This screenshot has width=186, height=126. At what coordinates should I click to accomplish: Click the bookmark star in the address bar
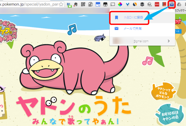pos(61,4)
